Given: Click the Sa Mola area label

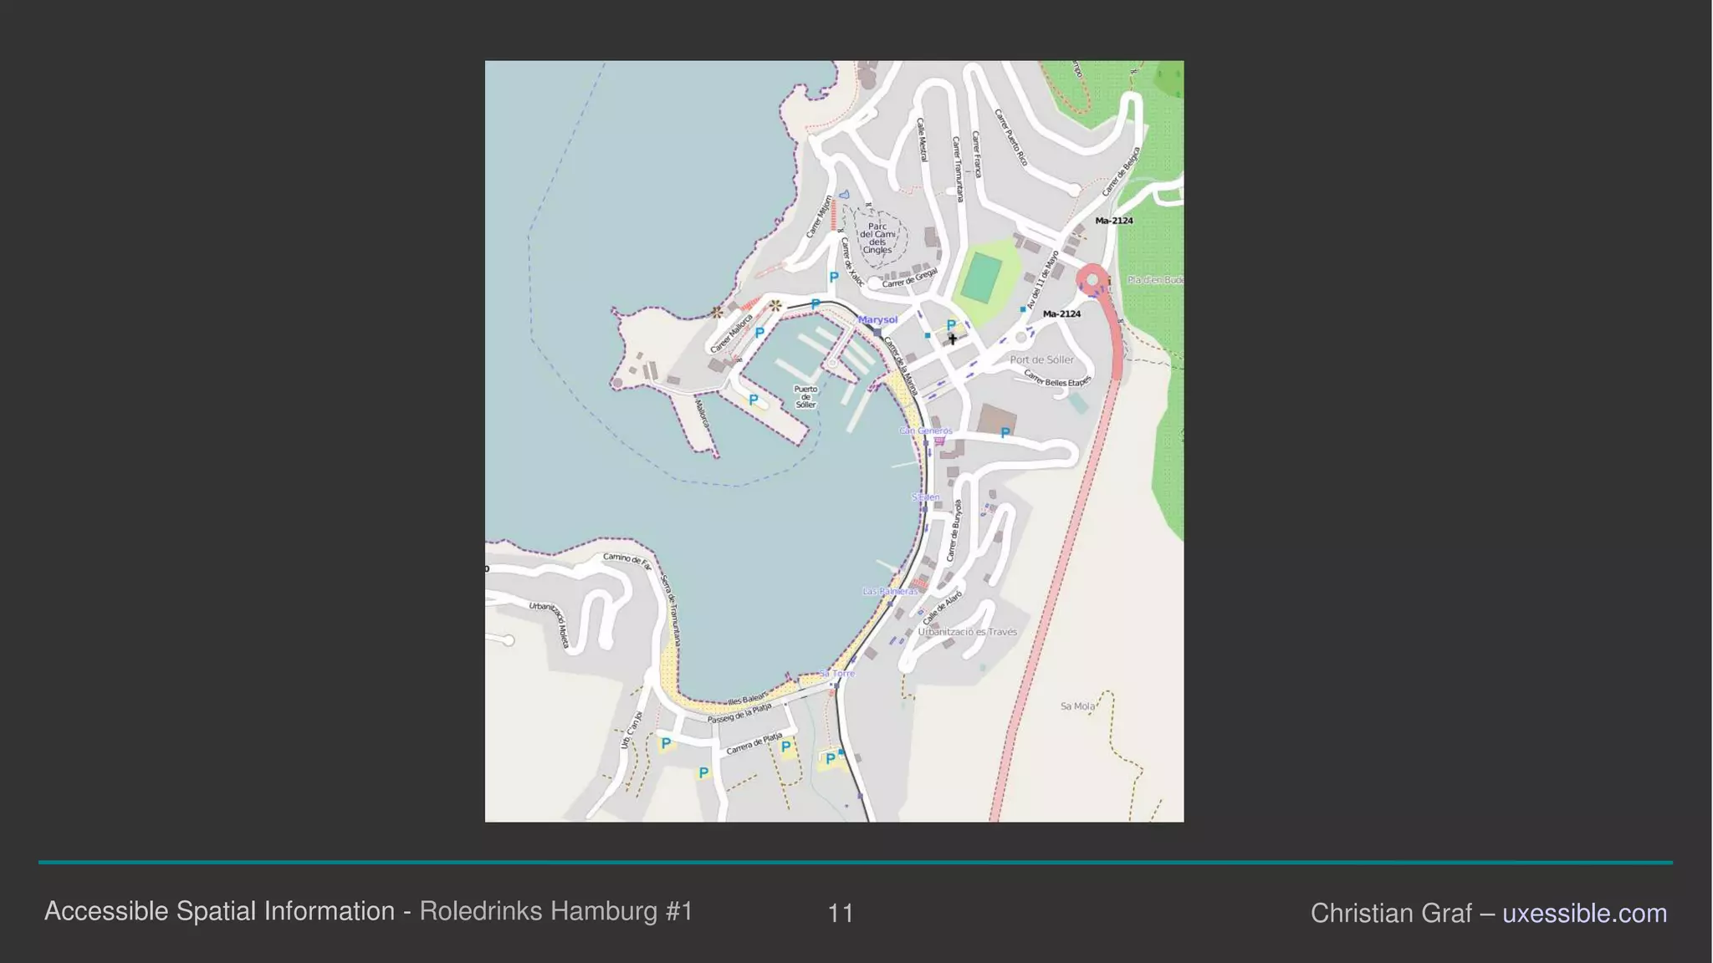Looking at the screenshot, I should pos(1077,706).
